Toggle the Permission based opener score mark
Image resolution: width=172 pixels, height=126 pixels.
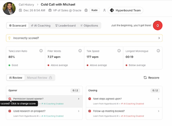(x=10, y=99)
